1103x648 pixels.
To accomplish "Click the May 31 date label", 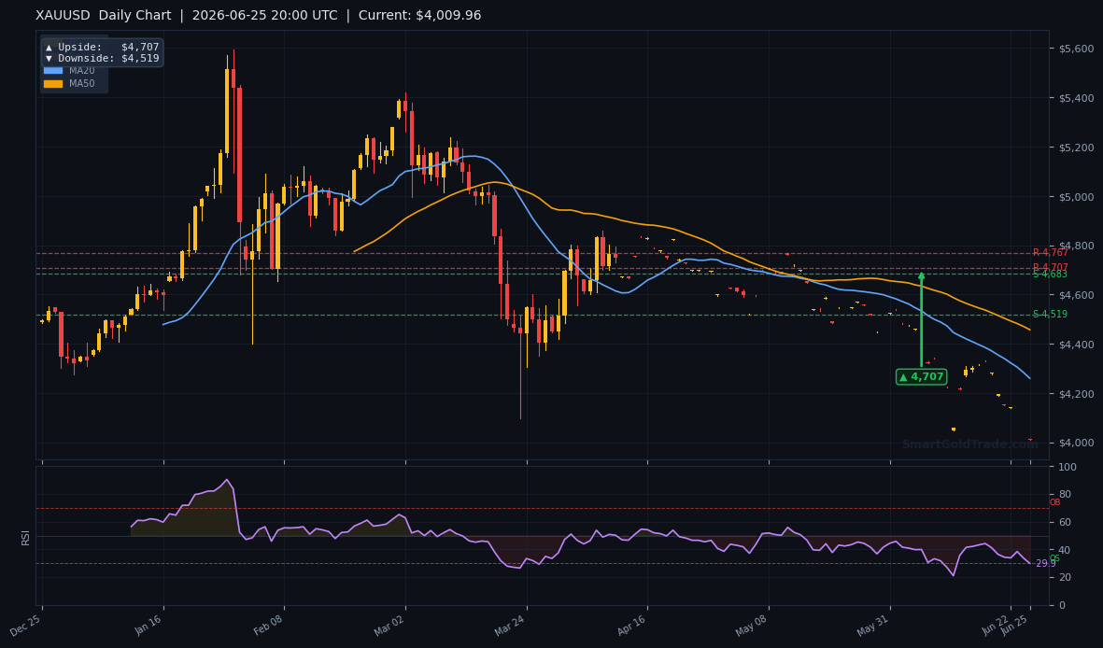I will (x=873, y=626).
